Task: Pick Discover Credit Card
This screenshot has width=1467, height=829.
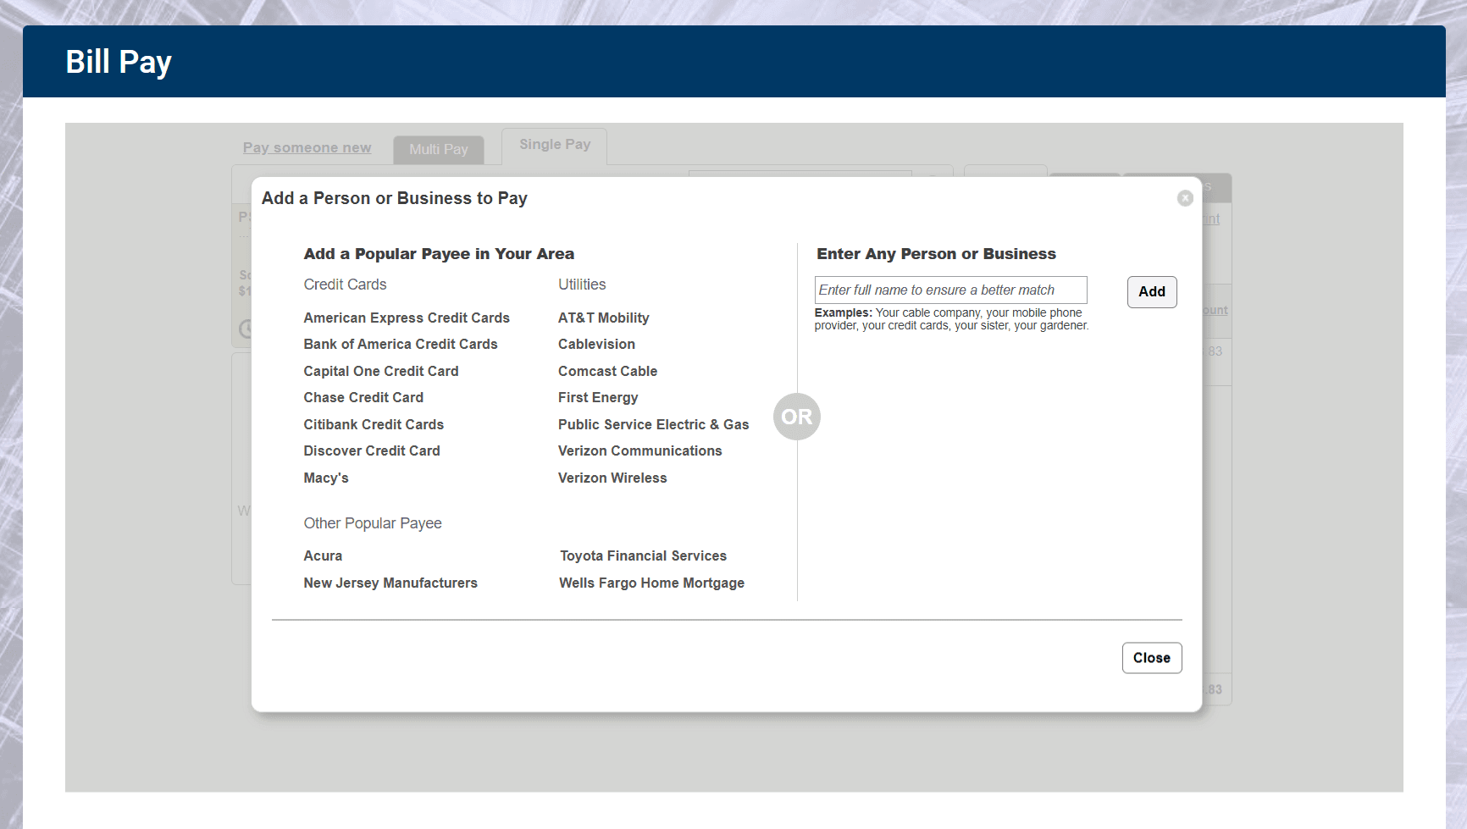Action: (x=372, y=451)
